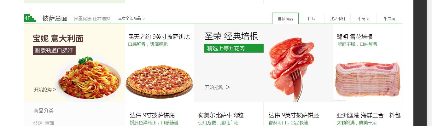Viewport: 432px width, 126px height.
Task: Open 达伟 9寸披萨饼底 product link
Action: coord(152,115)
